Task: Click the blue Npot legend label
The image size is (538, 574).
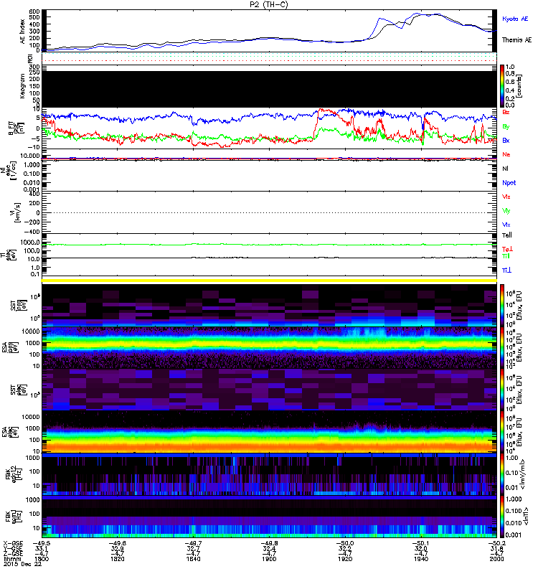Action: click(509, 183)
